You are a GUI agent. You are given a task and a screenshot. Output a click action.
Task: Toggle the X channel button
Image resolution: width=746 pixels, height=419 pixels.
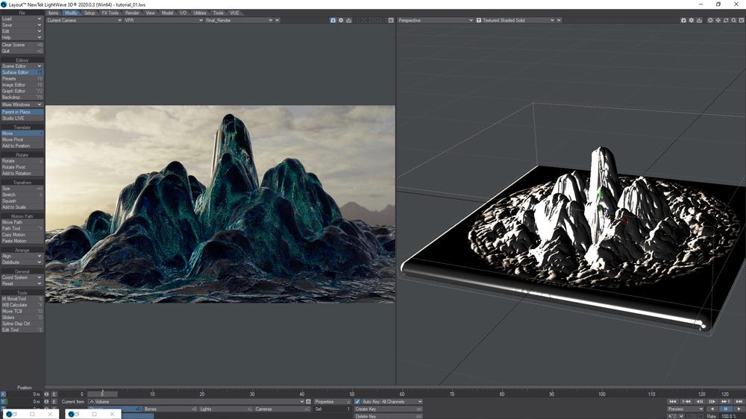pos(3,394)
